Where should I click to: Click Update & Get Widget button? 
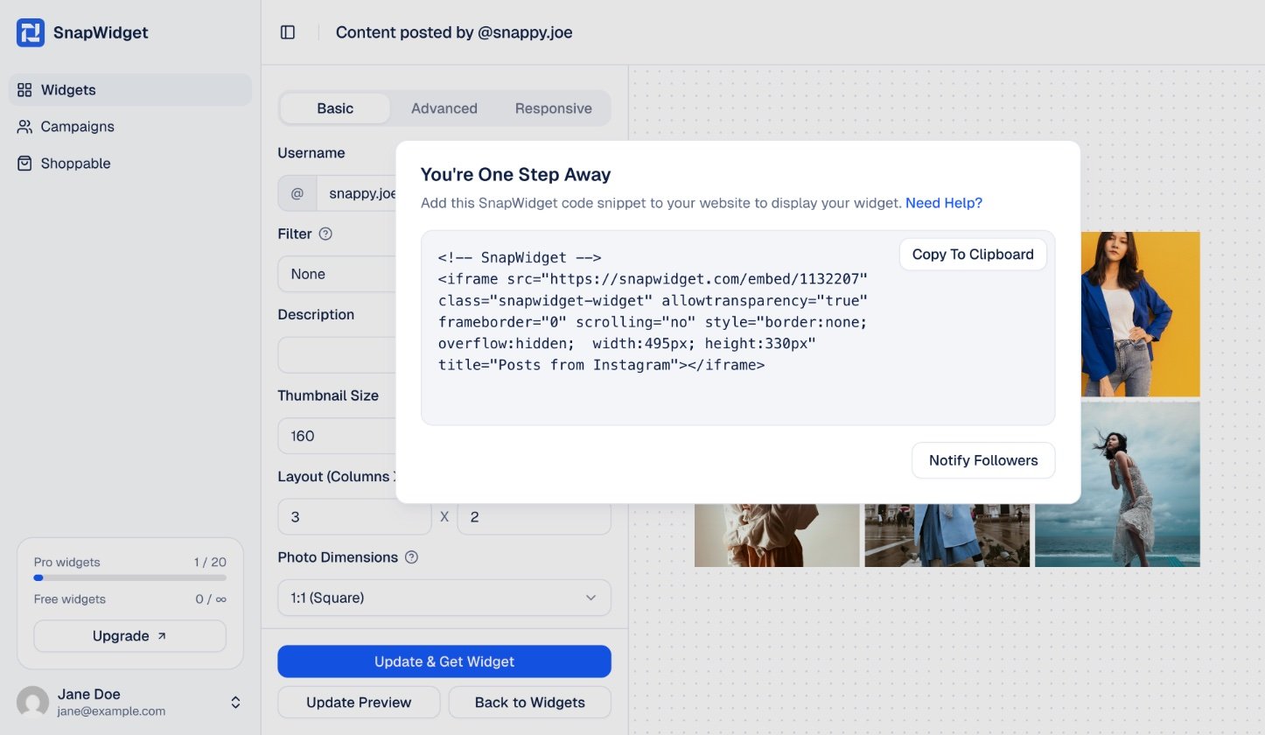point(444,661)
